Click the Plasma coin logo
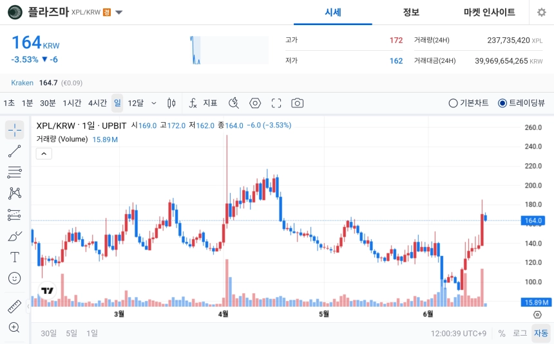Viewport: 554px width, 344px height. [15, 12]
